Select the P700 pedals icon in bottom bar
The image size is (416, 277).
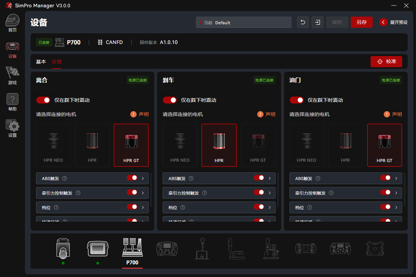click(x=132, y=248)
